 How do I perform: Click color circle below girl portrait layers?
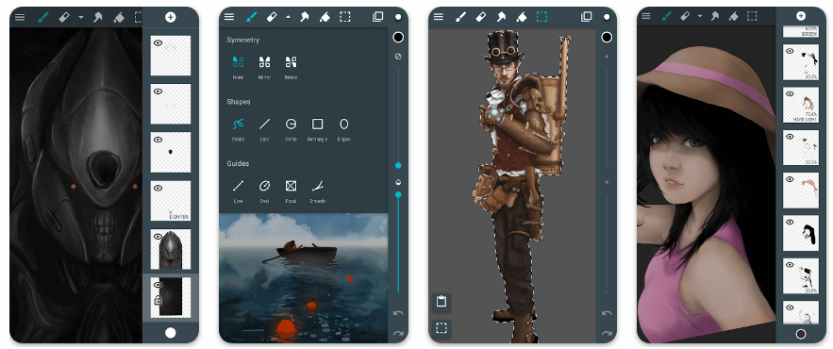coord(801,334)
